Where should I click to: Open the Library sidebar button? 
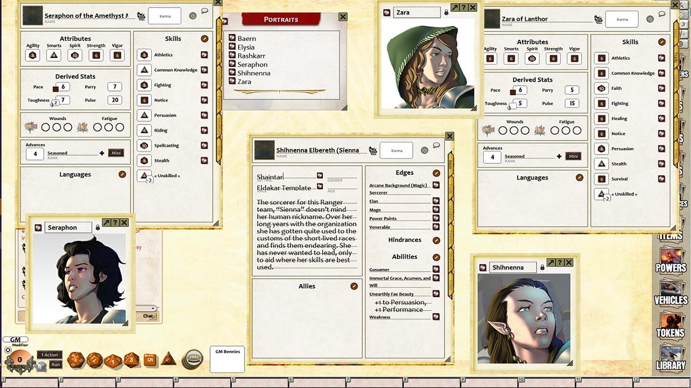point(670,358)
